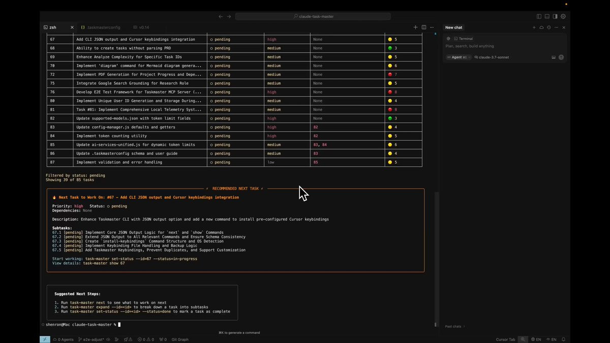Show chat history clock icon

[548, 27]
